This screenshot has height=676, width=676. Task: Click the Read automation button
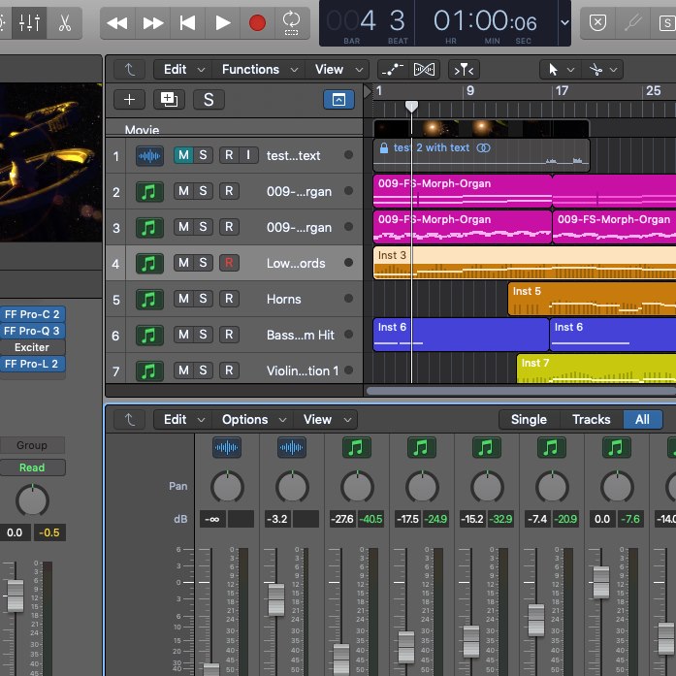[x=32, y=467]
